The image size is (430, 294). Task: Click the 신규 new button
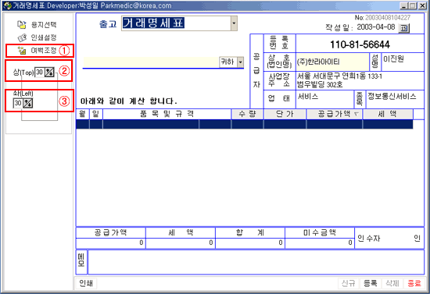(x=348, y=283)
